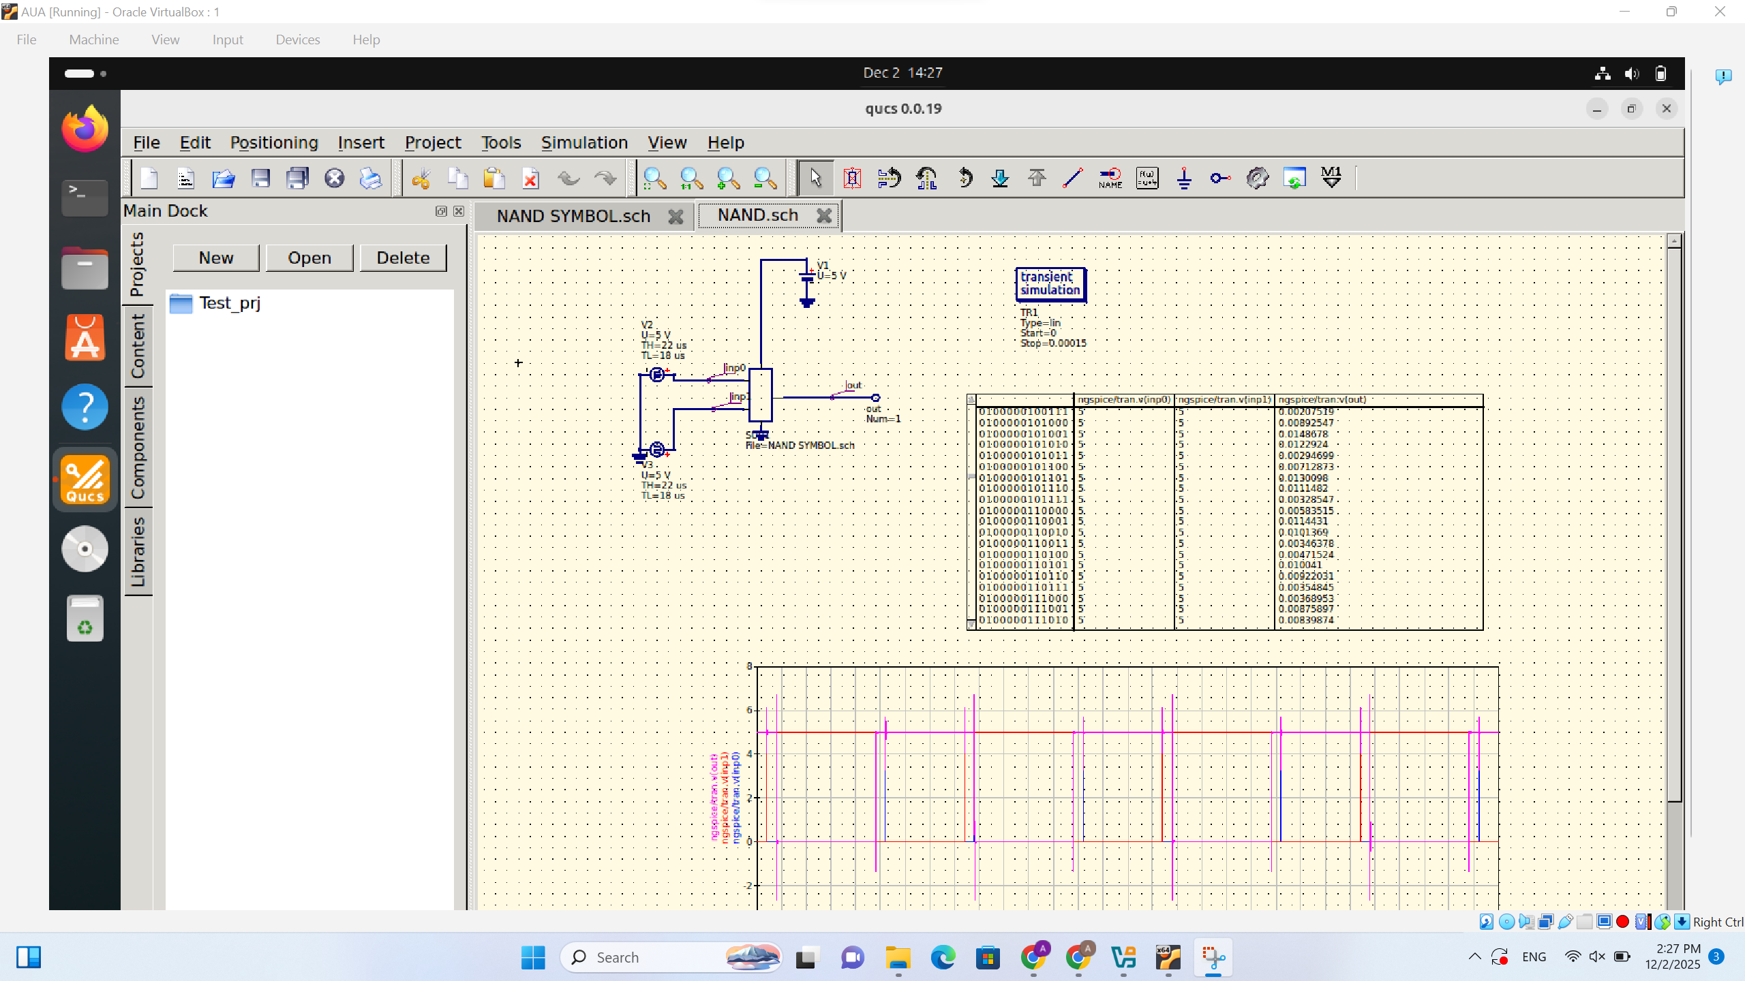The height and width of the screenshot is (981, 1745).
Task: Close the current document via toolbar
Action: (x=334, y=178)
